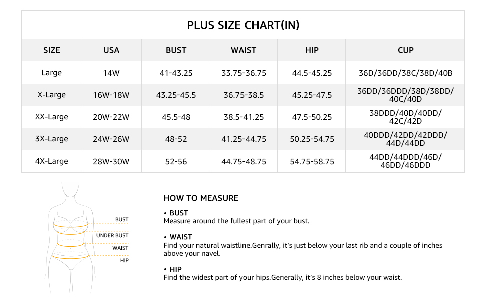Click the waist value 38.5-41.25

(244, 117)
